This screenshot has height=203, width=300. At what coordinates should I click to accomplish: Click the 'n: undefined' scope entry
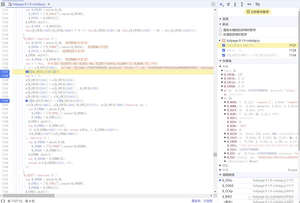click(x=233, y=94)
